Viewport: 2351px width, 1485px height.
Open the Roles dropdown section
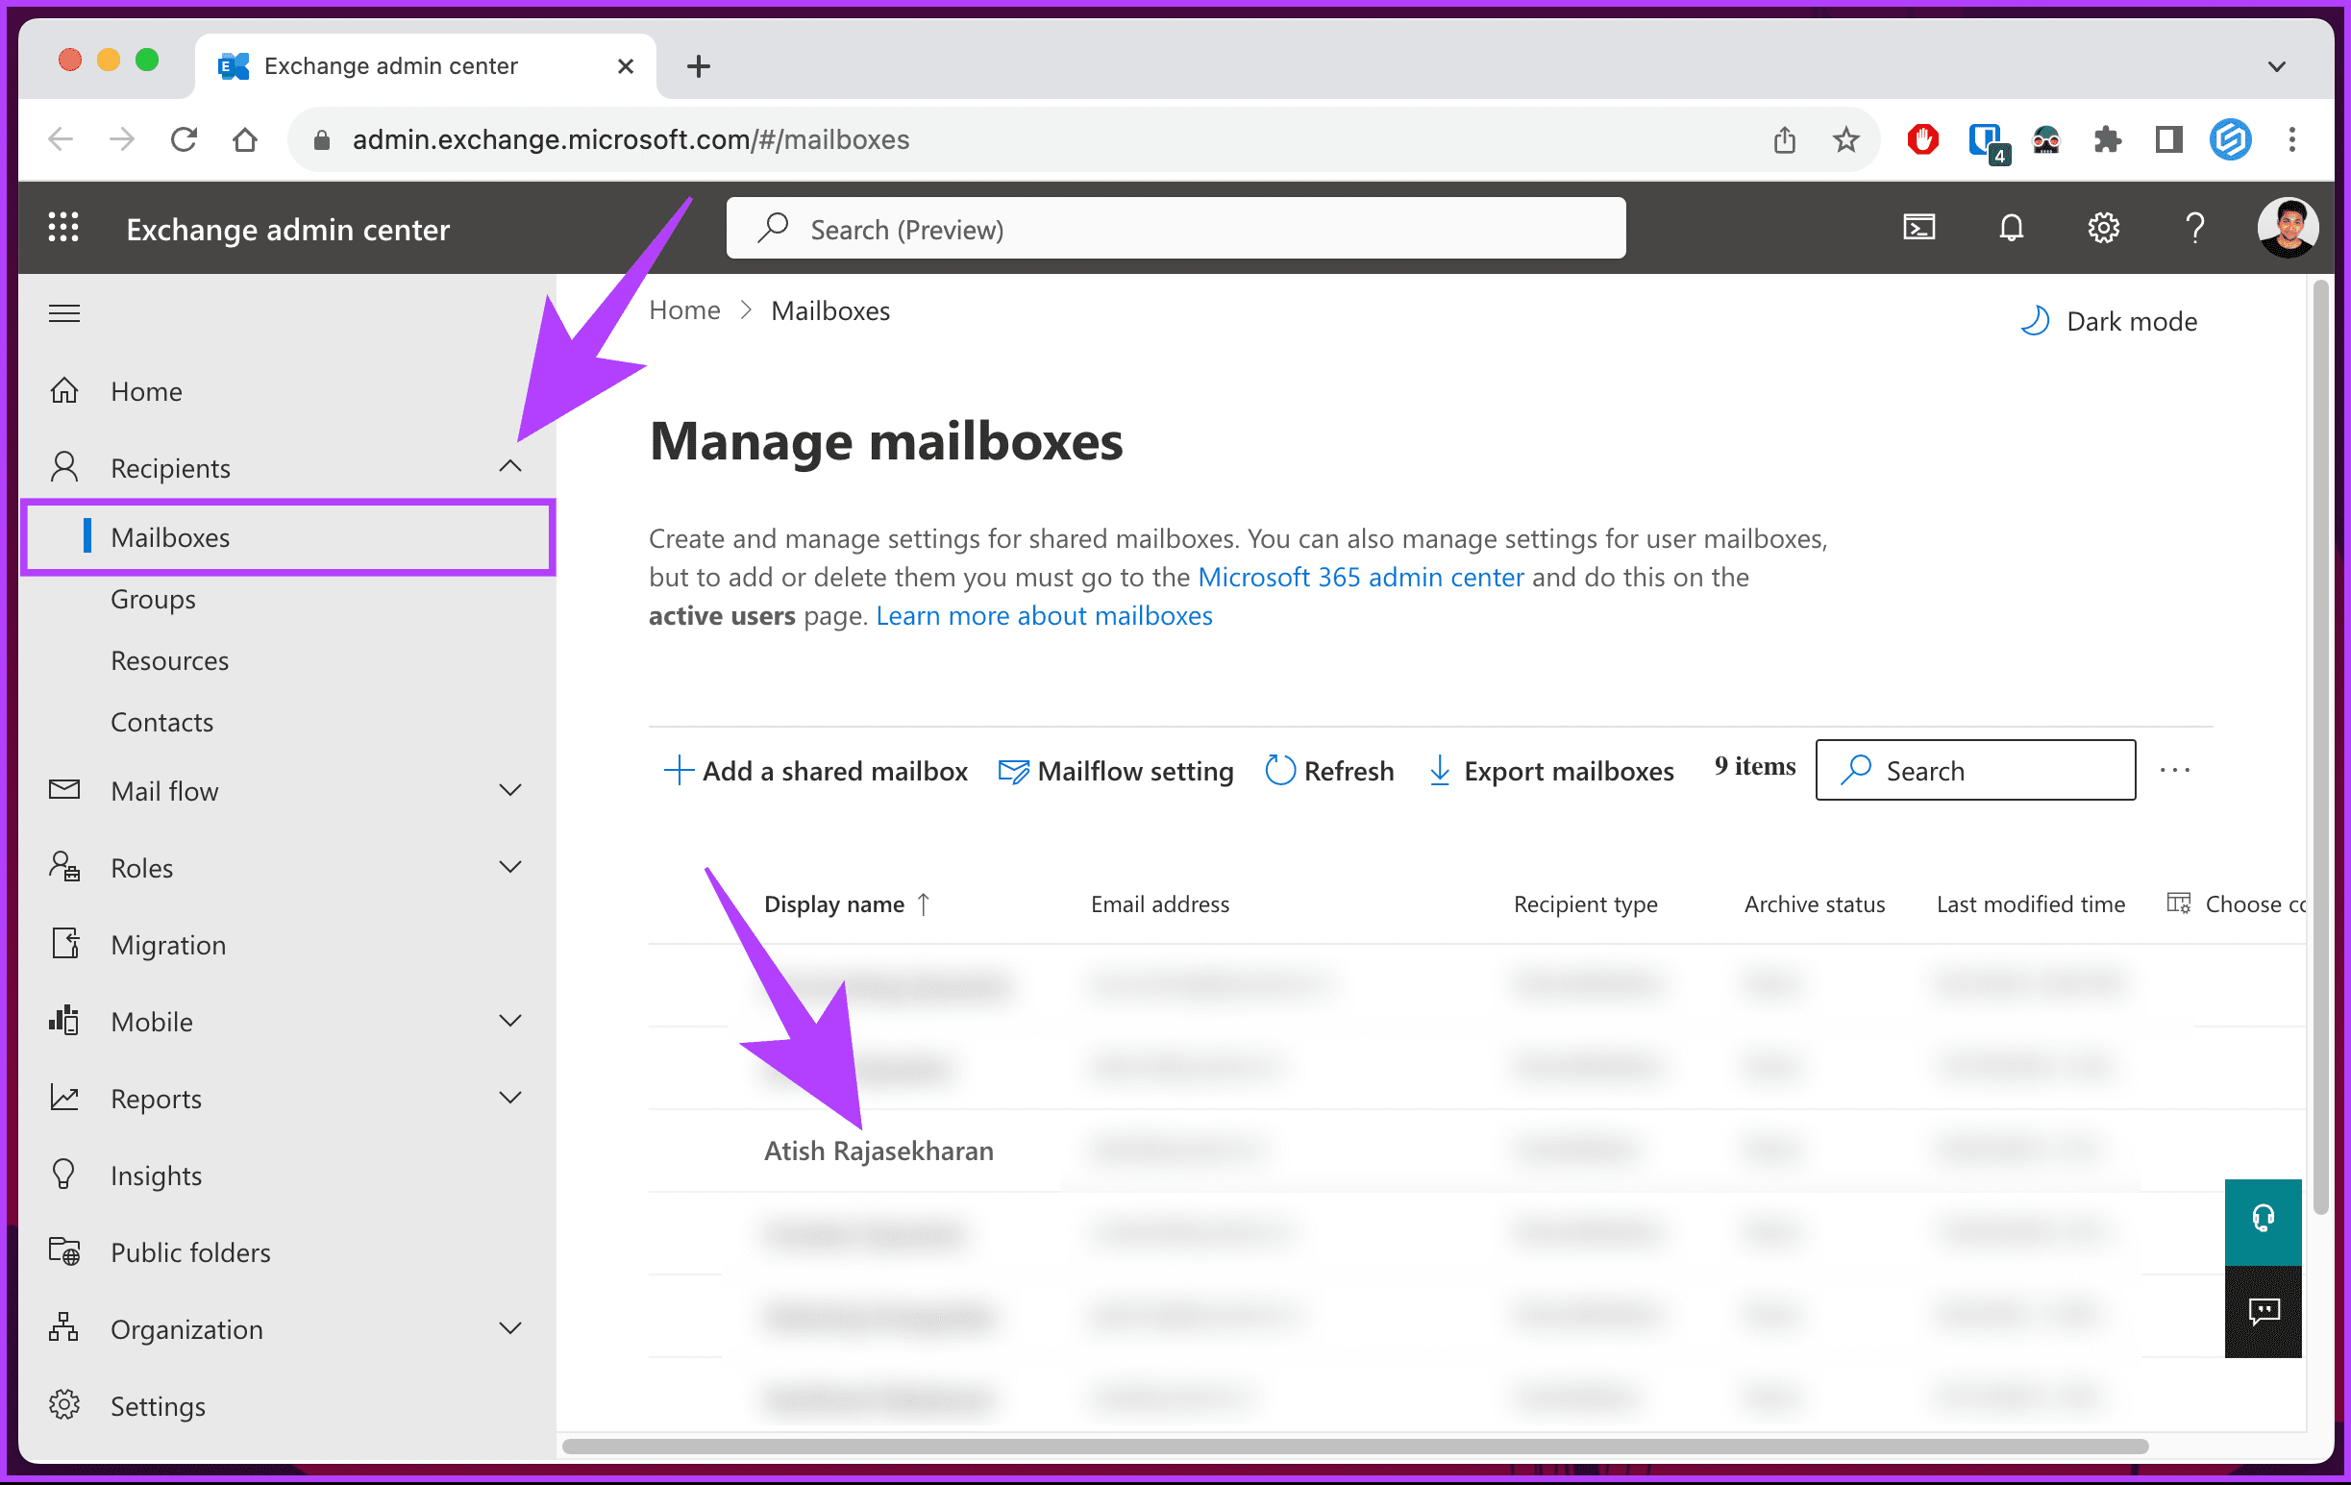tap(283, 866)
